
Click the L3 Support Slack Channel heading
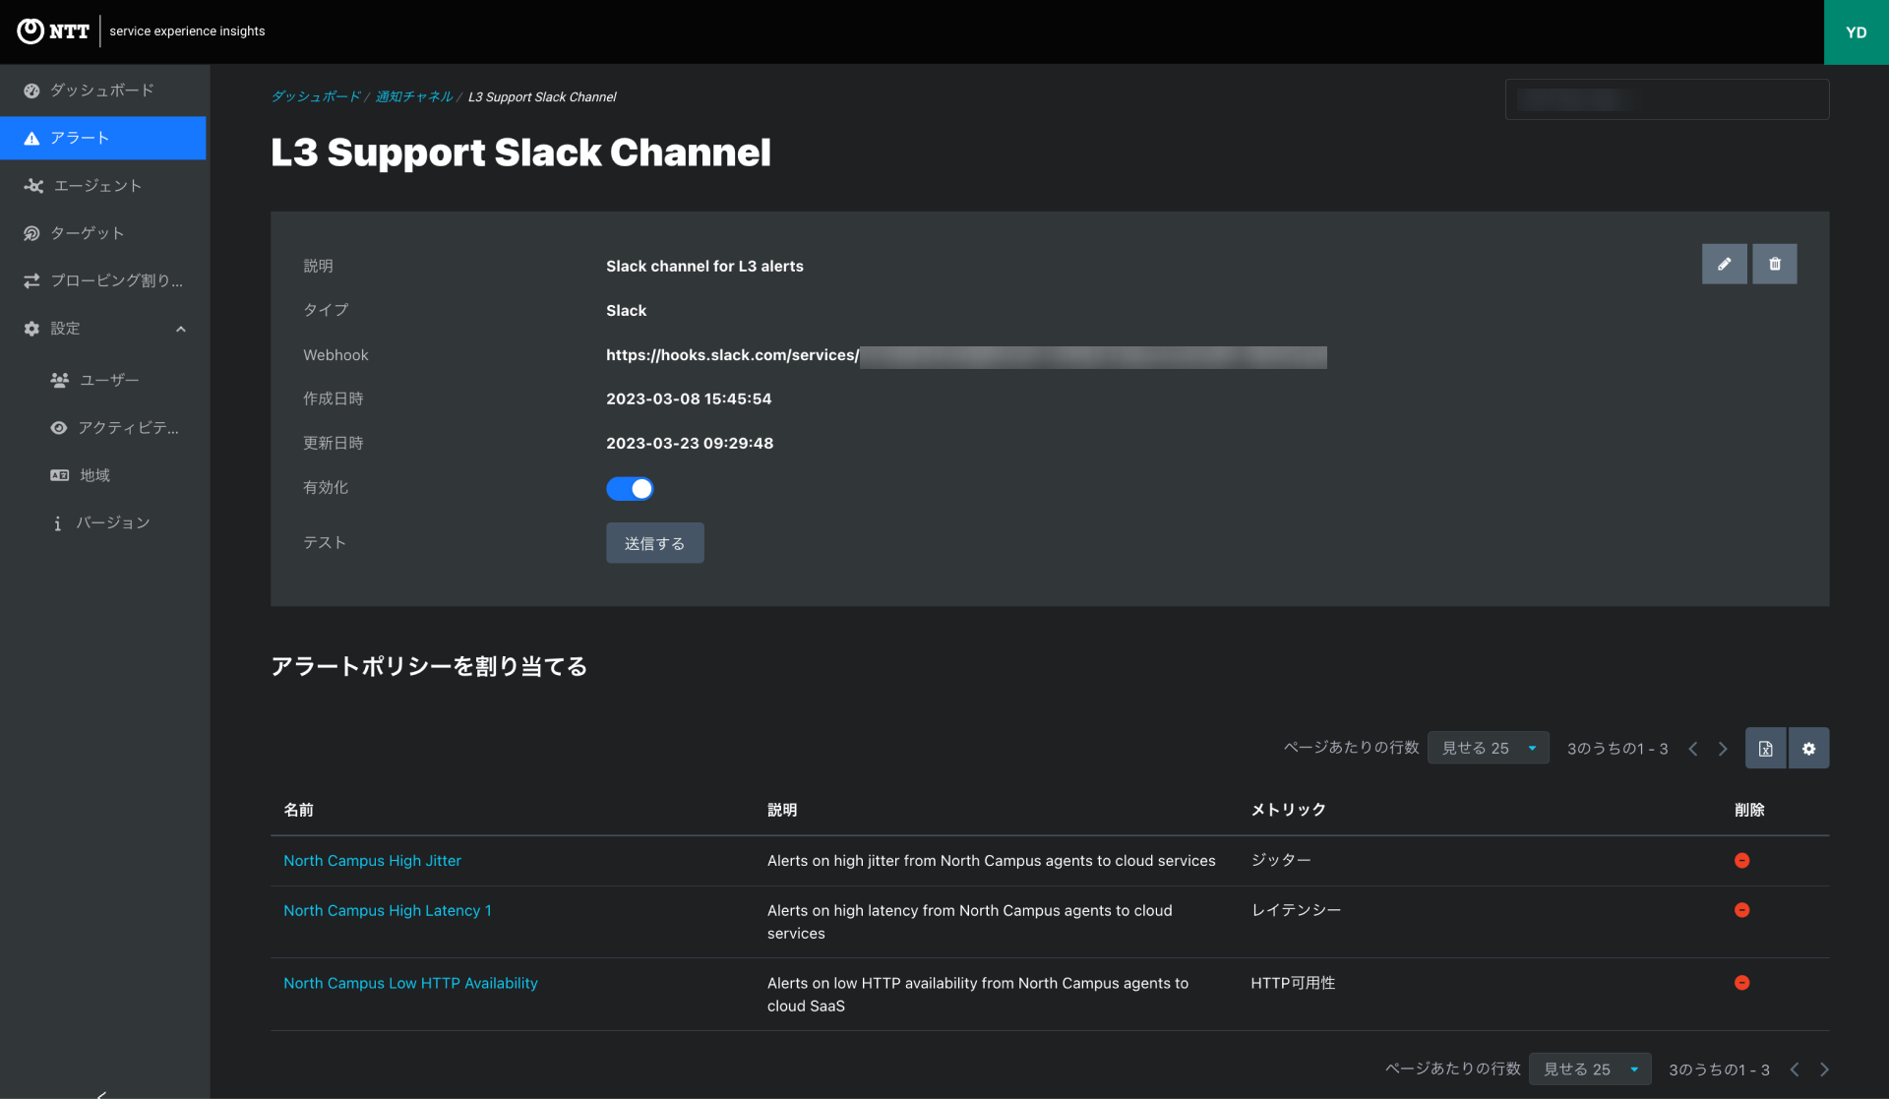pyautogui.click(x=520, y=153)
